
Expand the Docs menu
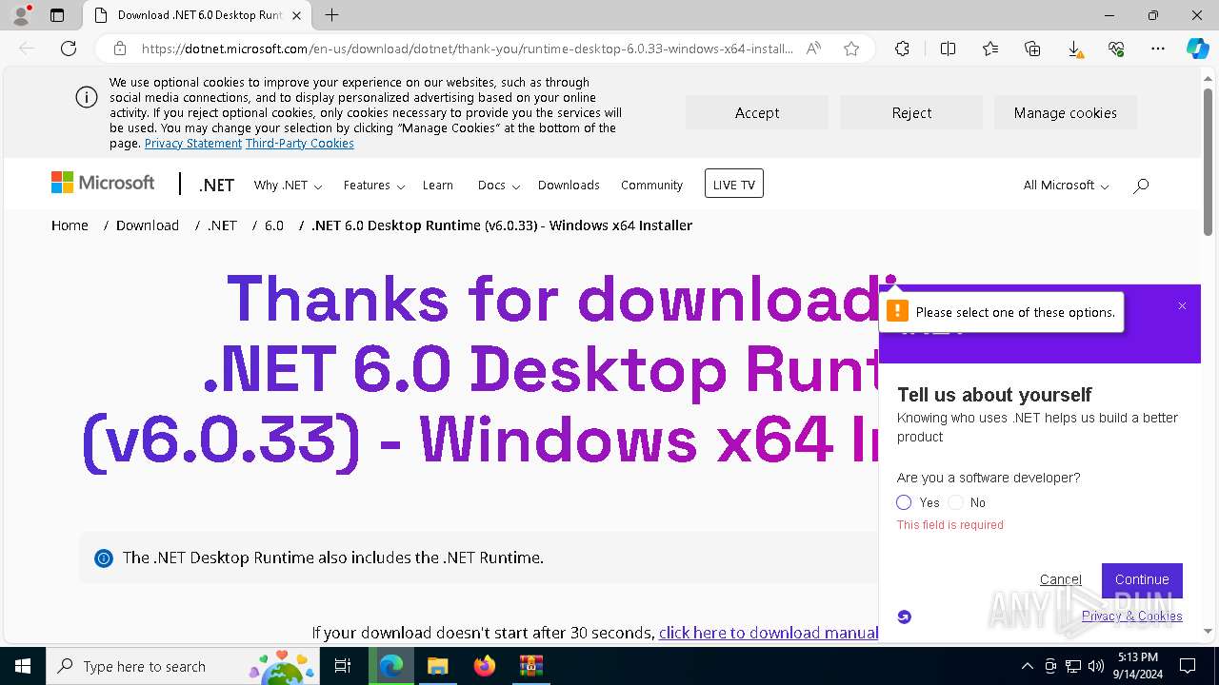tap(499, 186)
